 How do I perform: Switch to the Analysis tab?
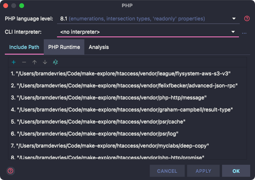(x=99, y=47)
